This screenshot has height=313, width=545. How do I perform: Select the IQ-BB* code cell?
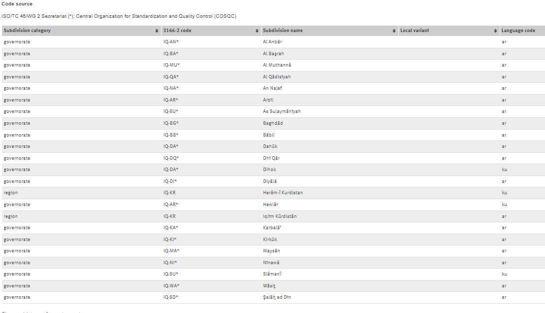click(171, 135)
